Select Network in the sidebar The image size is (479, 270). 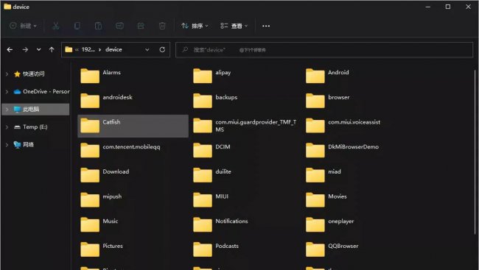click(x=24, y=145)
